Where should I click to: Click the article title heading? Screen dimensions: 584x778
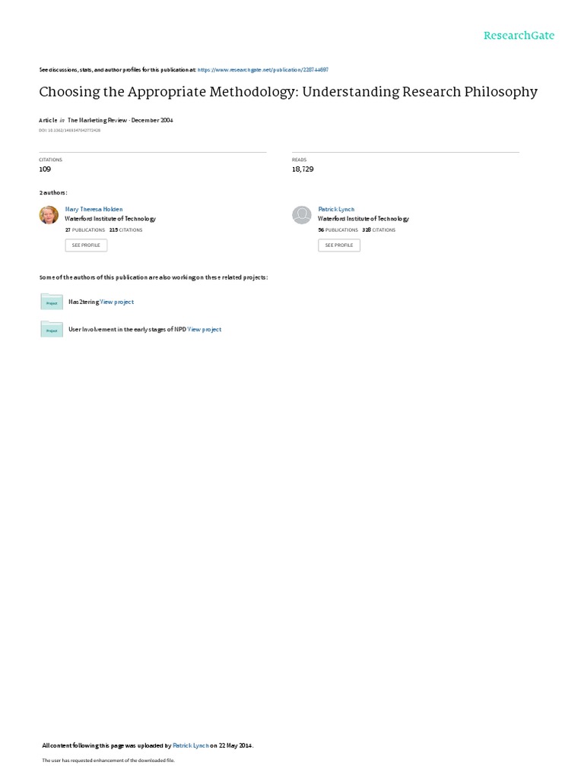tap(288, 92)
